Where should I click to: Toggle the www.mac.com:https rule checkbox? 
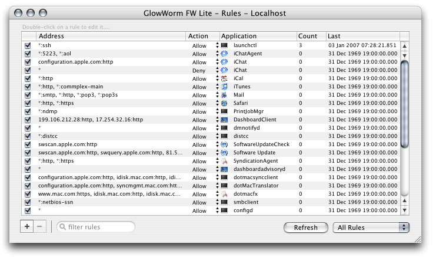[28, 194]
